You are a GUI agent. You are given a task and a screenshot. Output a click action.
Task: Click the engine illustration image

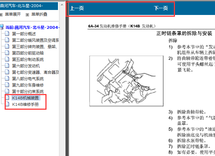pos(126,81)
